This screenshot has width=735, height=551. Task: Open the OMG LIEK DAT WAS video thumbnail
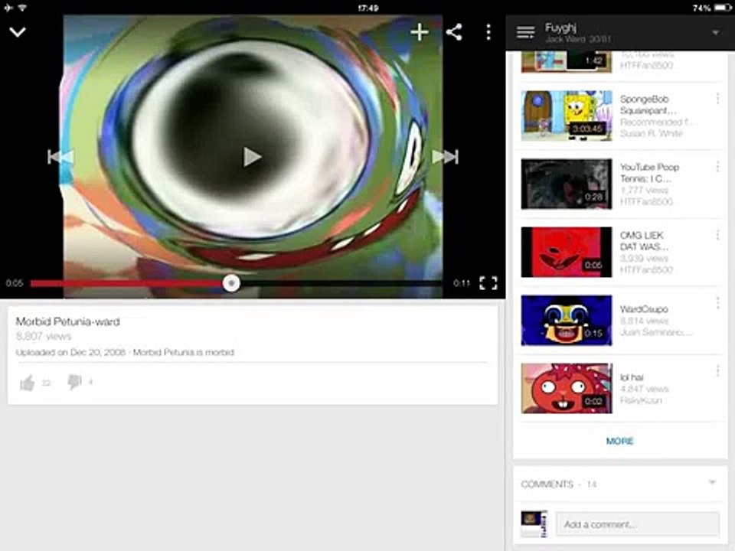pos(567,252)
